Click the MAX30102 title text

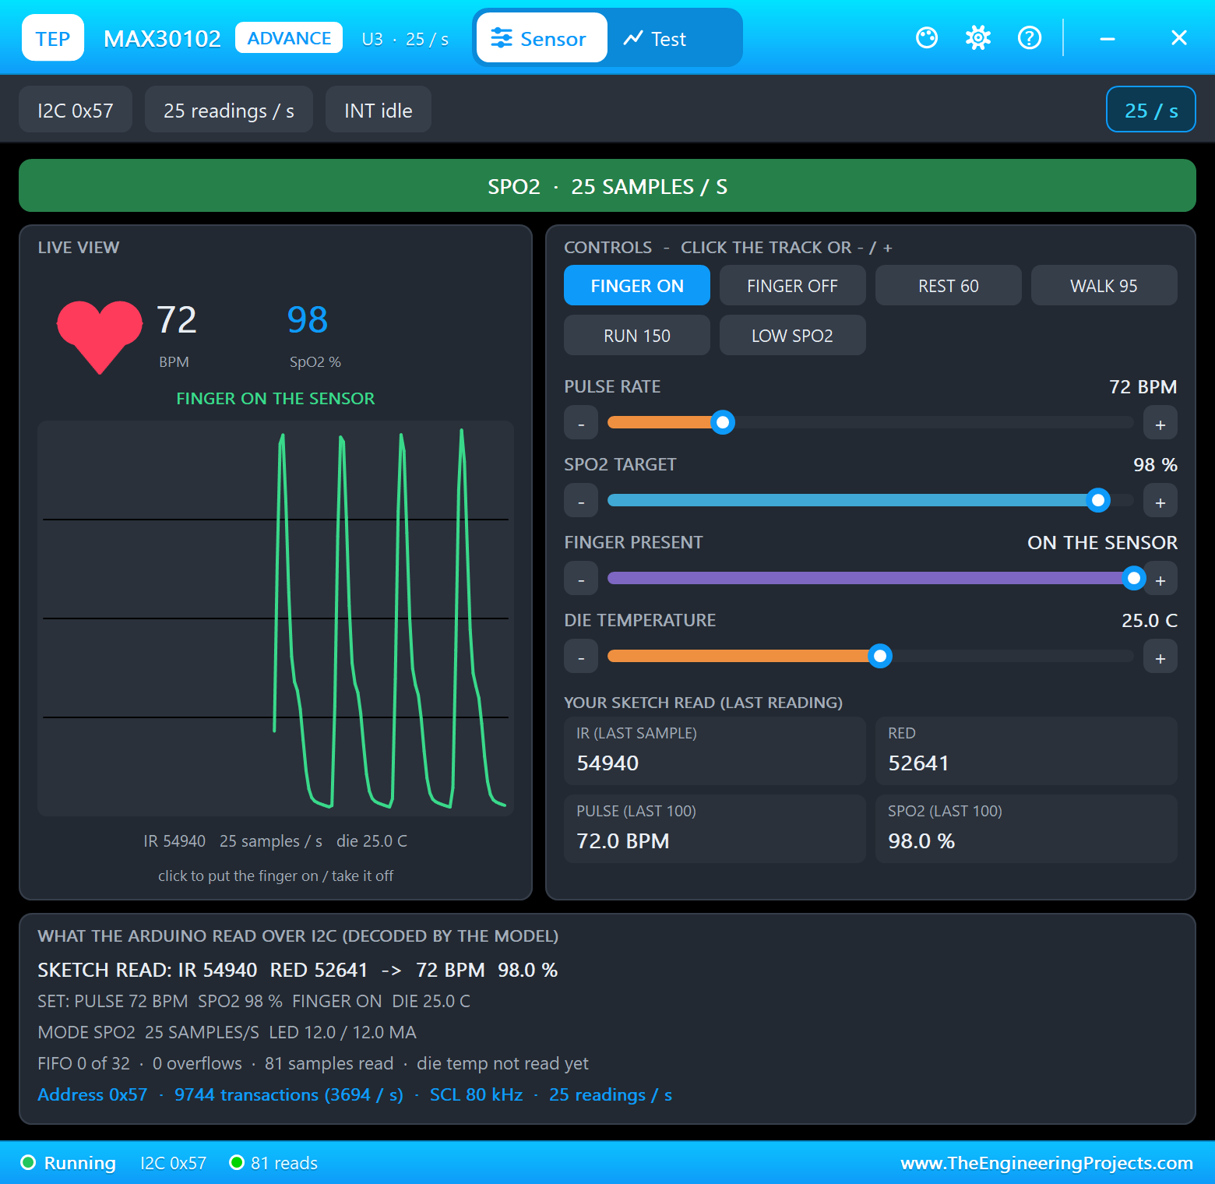162,39
